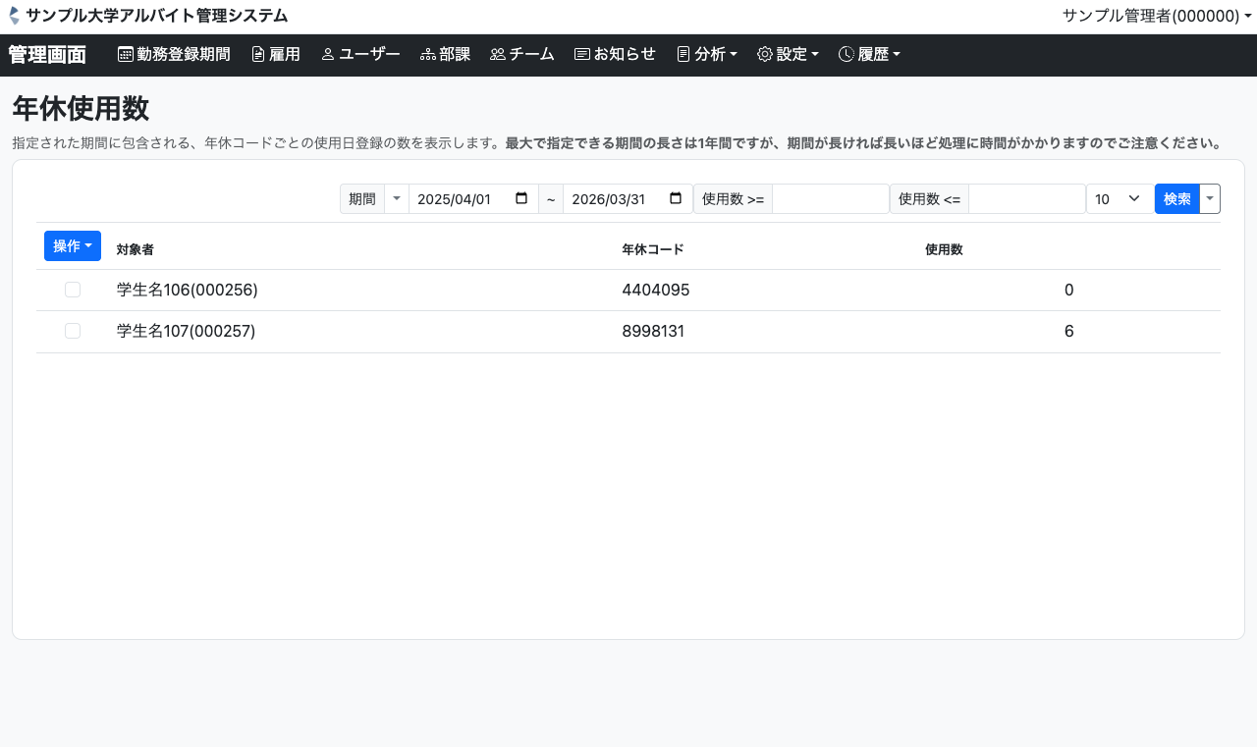1257x747 pixels.
Task: Select the checkbox for 学生名107(000257)
Action: pyautogui.click(x=73, y=332)
